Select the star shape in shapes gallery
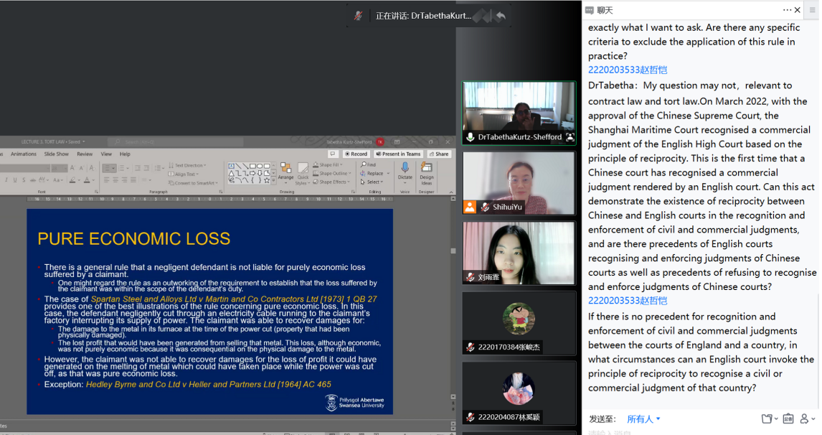The height and width of the screenshot is (435, 822). pyautogui.click(x=267, y=180)
